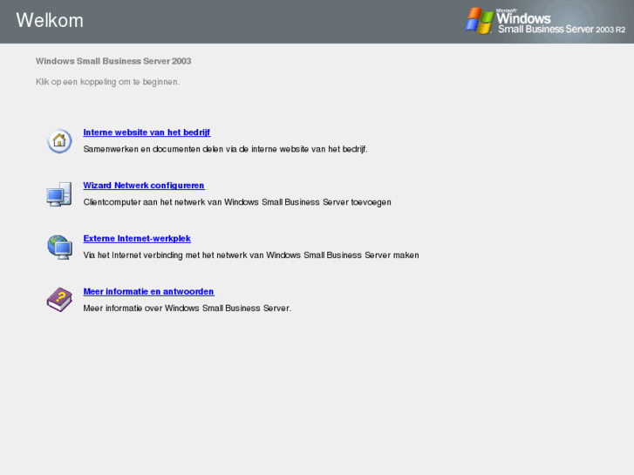The image size is (634, 475).
Task: Open 'Meer informatie en antwoorden' link
Action: (148, 291)
